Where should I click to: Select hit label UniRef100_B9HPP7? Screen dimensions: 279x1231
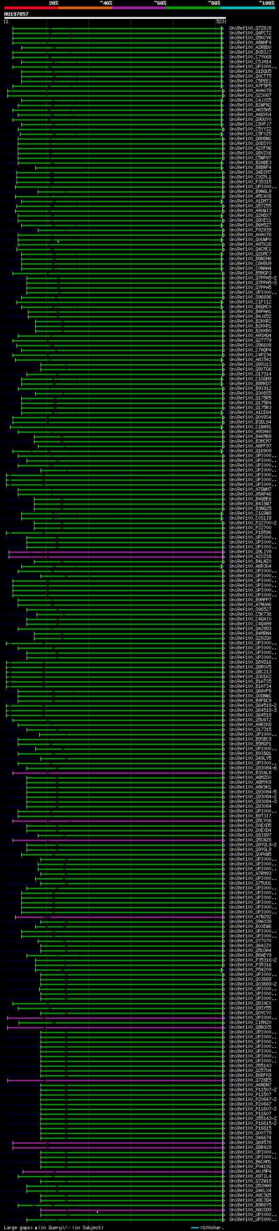click(x=250, y=600)
